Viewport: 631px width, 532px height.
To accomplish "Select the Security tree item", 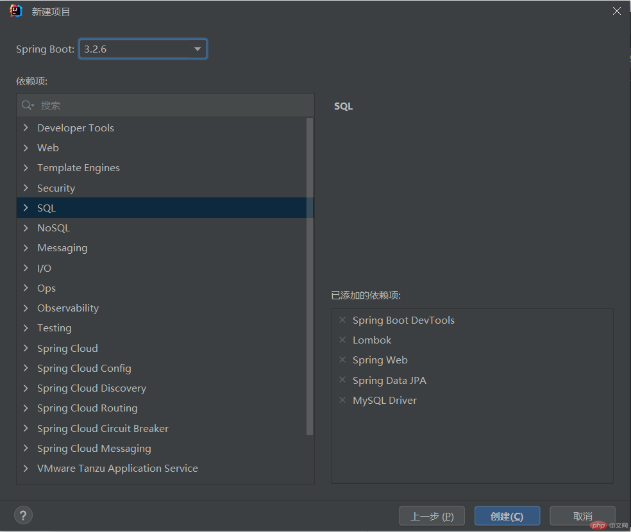I will point(56,188).
